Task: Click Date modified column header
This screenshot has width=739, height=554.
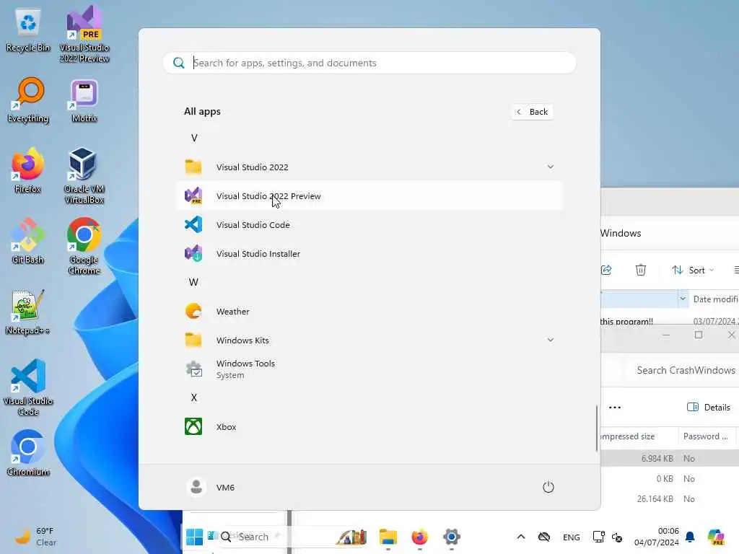Action: [714, 299]
